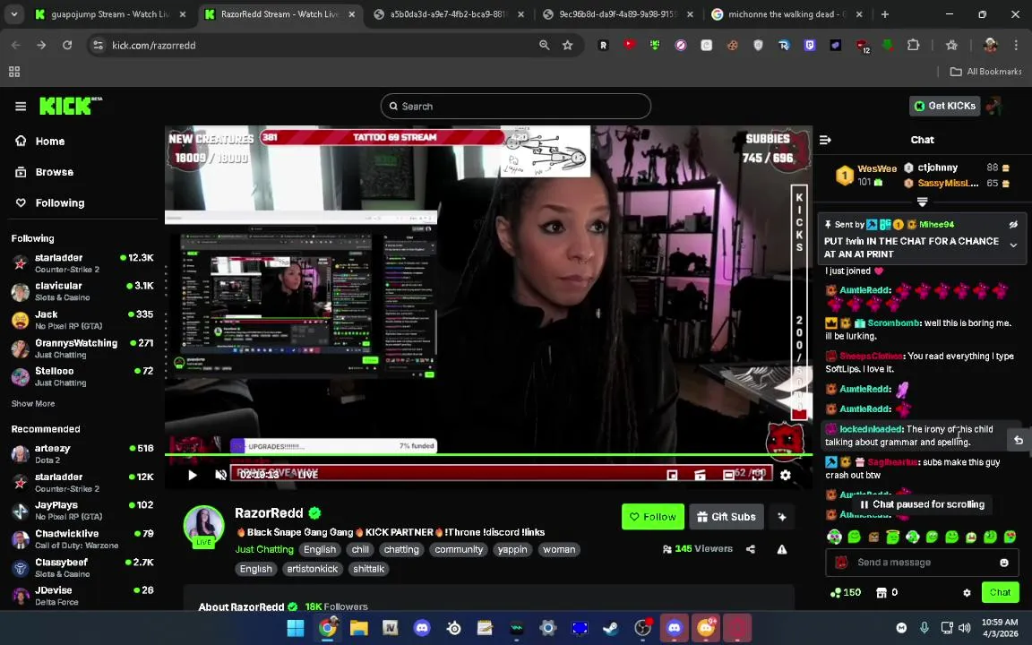Open the All Bookmarks folder
Image resolution: width=1032 pixels, height=645 pixels.
(x=985, y=71)
